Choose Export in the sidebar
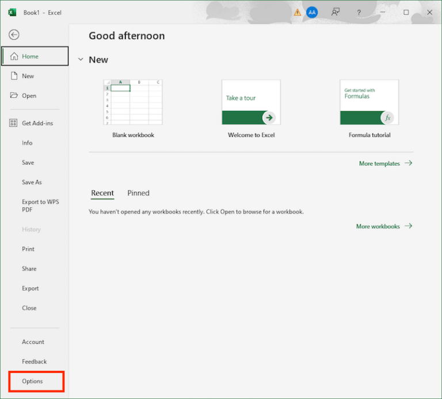 (30, 288)
